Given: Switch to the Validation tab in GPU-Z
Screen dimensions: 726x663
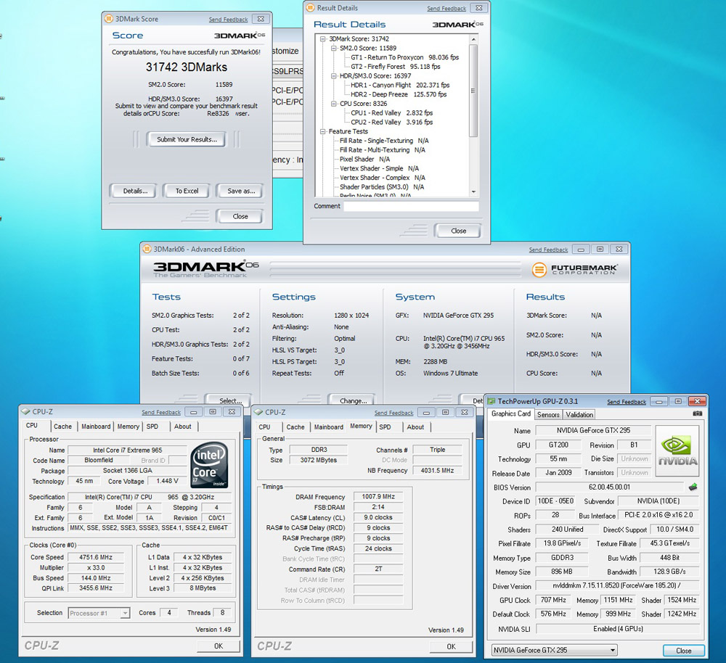Looking at the screenshot, I should [x=579, y=414].
